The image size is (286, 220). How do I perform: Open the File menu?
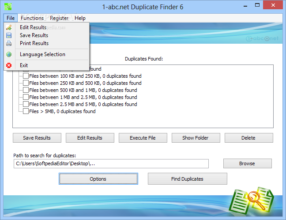coord(11,18)
